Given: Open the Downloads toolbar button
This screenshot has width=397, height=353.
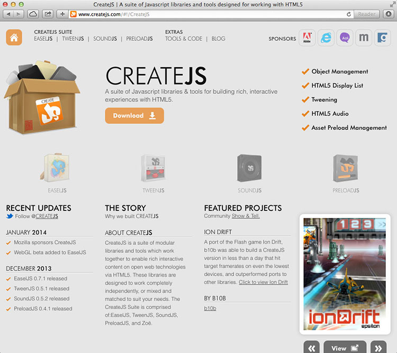Looking at the screenshot, I should point(389,14).
